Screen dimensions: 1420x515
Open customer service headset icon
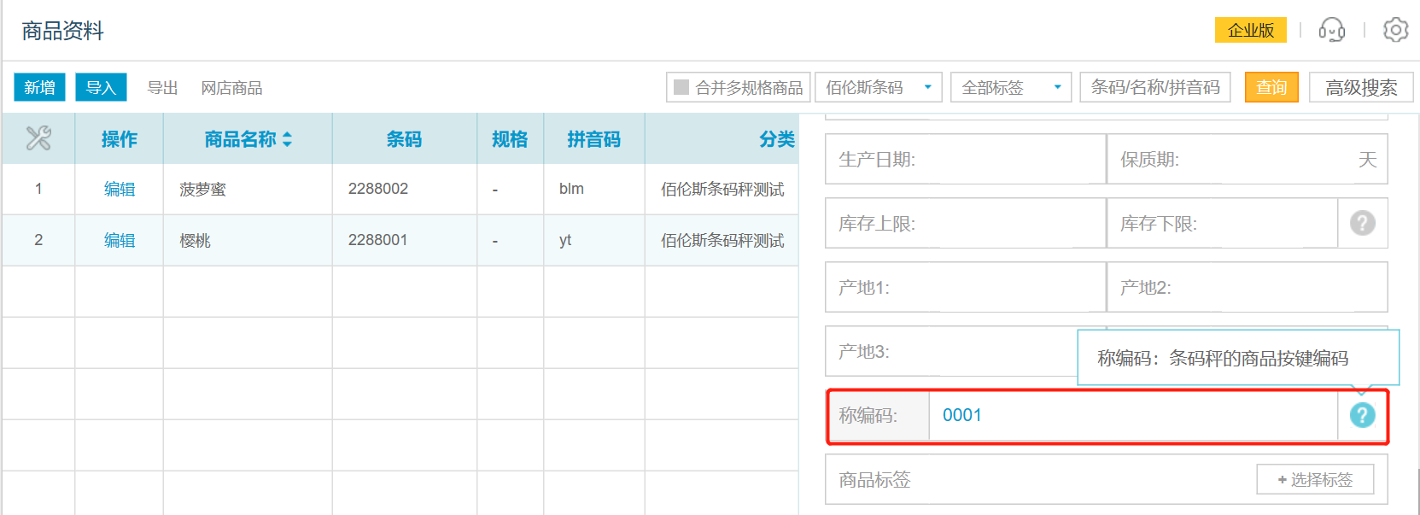tap(1331, 30)
